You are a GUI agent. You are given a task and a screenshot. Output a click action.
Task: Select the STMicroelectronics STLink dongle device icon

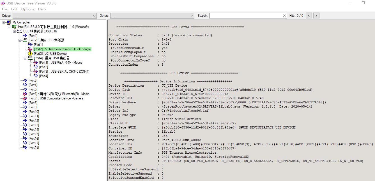[x=30, y=49]
